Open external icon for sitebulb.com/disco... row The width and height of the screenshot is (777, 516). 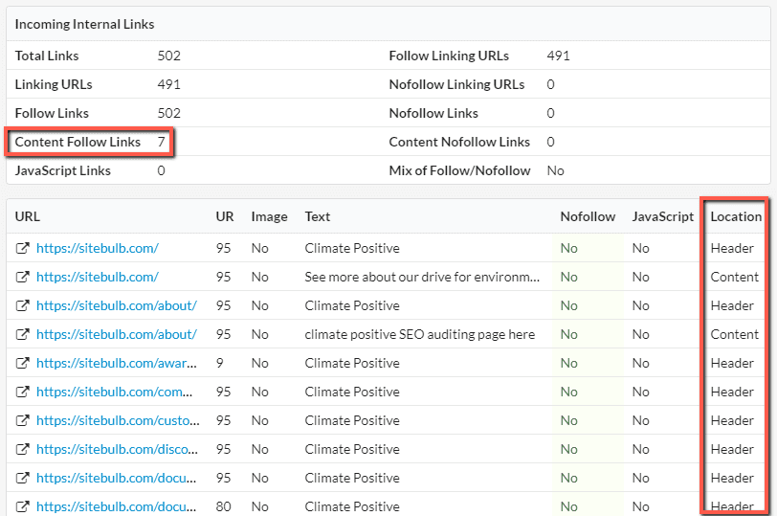coord(22,449)
